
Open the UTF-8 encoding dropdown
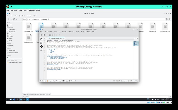coord(132,81)
